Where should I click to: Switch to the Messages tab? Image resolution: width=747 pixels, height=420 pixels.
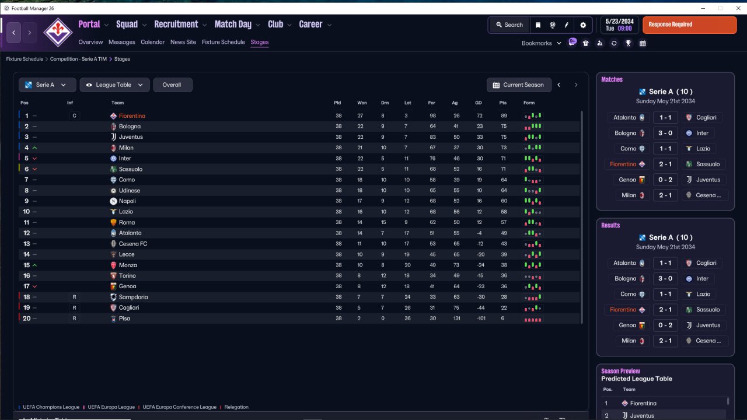(121, 42)
